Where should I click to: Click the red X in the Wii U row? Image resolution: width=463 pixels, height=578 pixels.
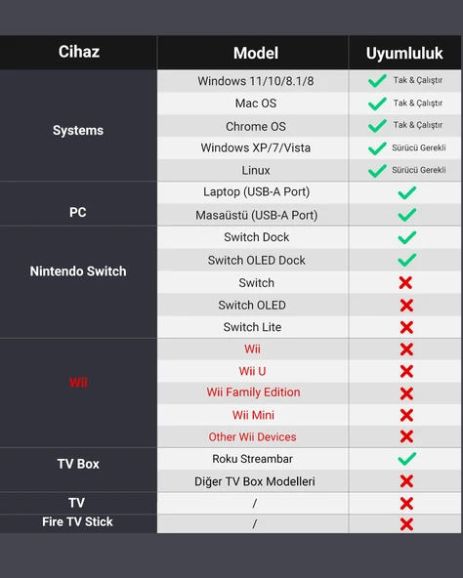406,371
